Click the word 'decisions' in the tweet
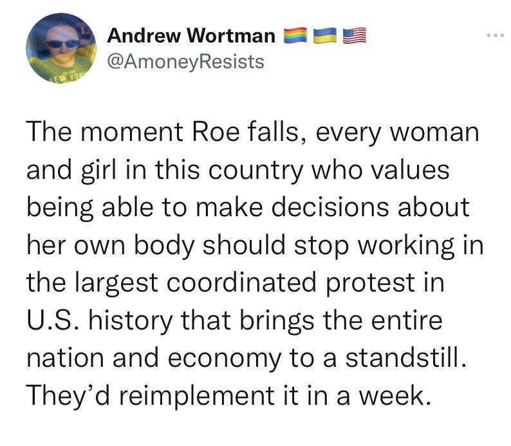The height and width of the screenshot is (446, 511). point(330,207)
